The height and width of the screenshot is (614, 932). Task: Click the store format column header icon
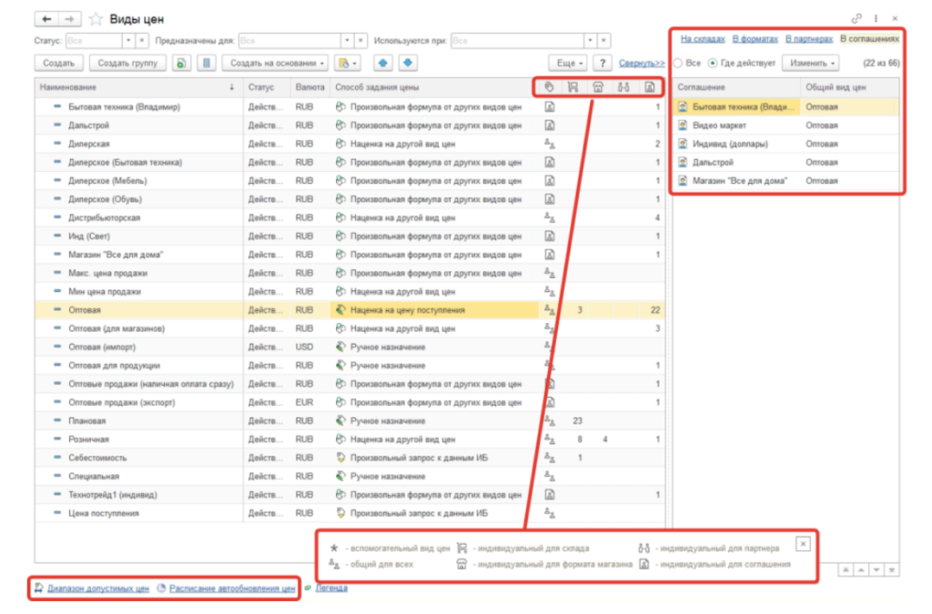[x=598, y=87]
